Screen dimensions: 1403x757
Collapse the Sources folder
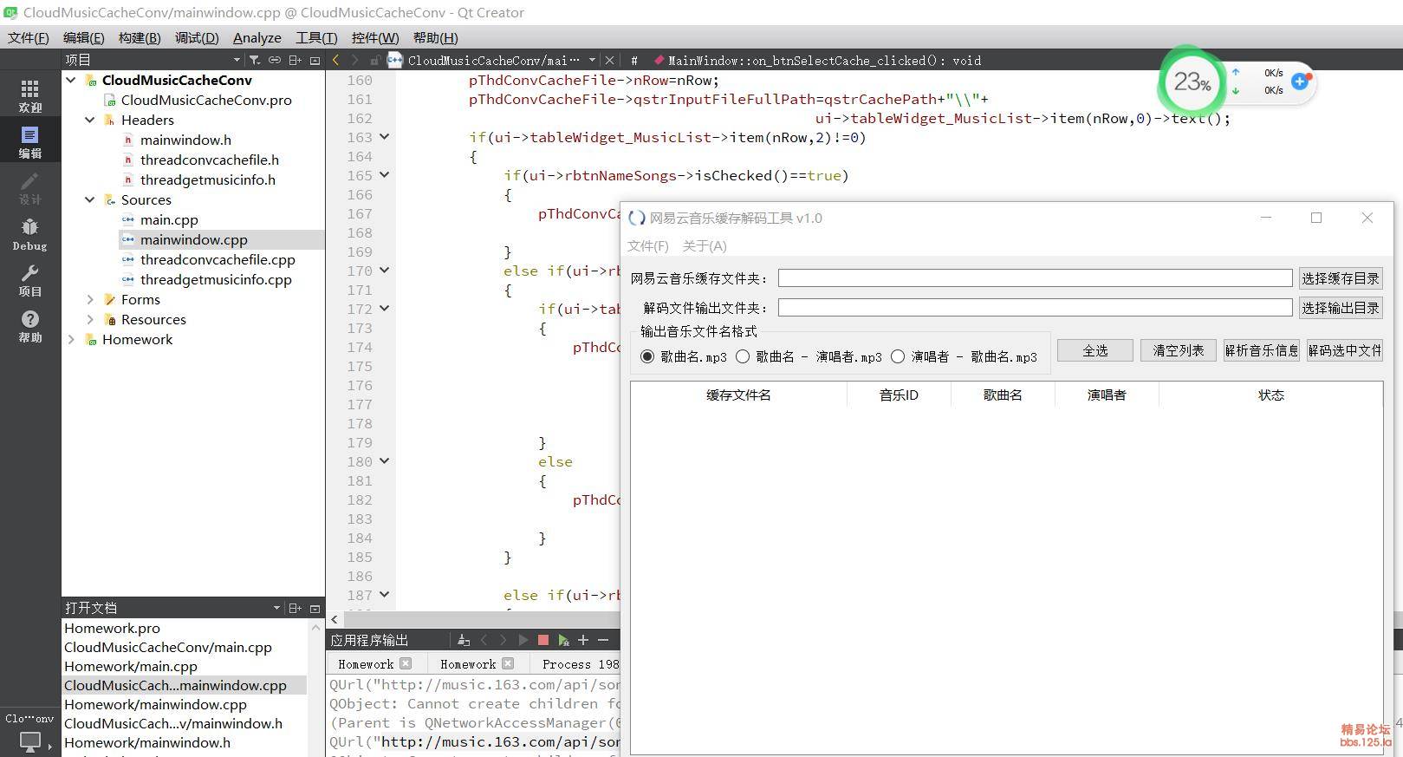[90, 199]
